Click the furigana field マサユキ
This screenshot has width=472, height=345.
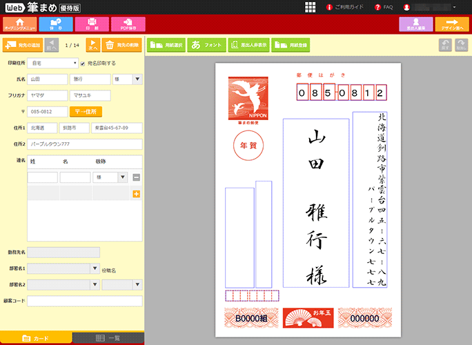pyautogui.click(x=90, y=95)
